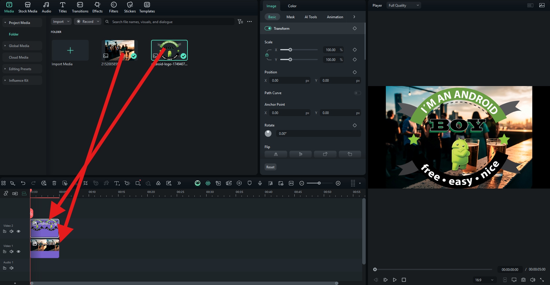550x285 pixels.
Task: Add a keyframe for Transform
Action: (355, 28)
